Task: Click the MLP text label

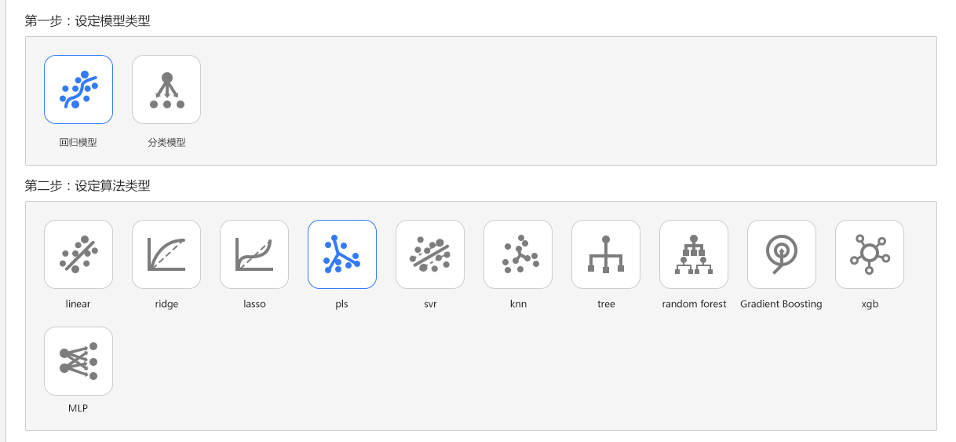Action: (x=78, y=409)
